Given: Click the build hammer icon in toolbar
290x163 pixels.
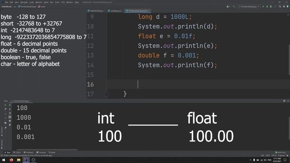Looking at the screenshot, I should click(234, 6).
